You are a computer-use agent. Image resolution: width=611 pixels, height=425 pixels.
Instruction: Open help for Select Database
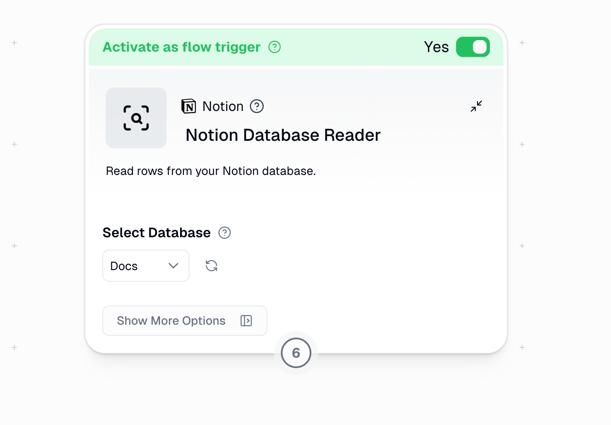224,233
